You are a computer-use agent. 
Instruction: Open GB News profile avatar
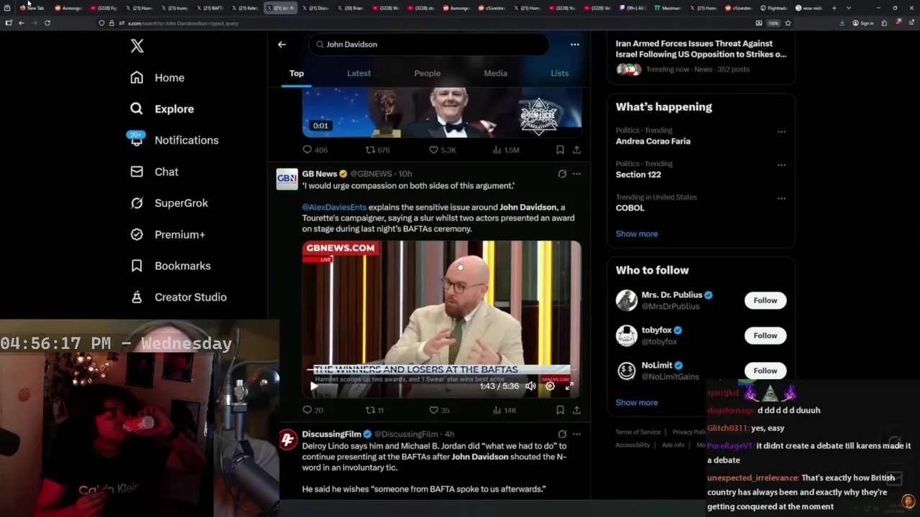click(x=287, y=179)
